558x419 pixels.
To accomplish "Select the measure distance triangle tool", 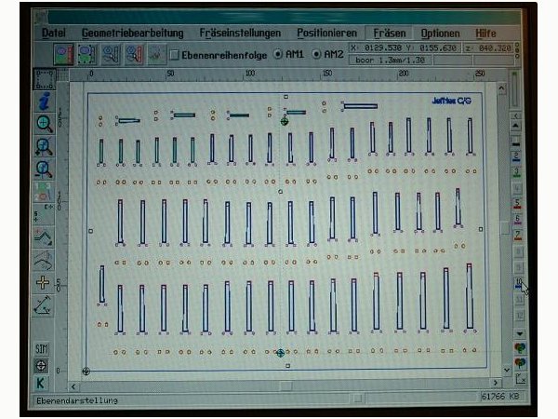I will point(43,304).
